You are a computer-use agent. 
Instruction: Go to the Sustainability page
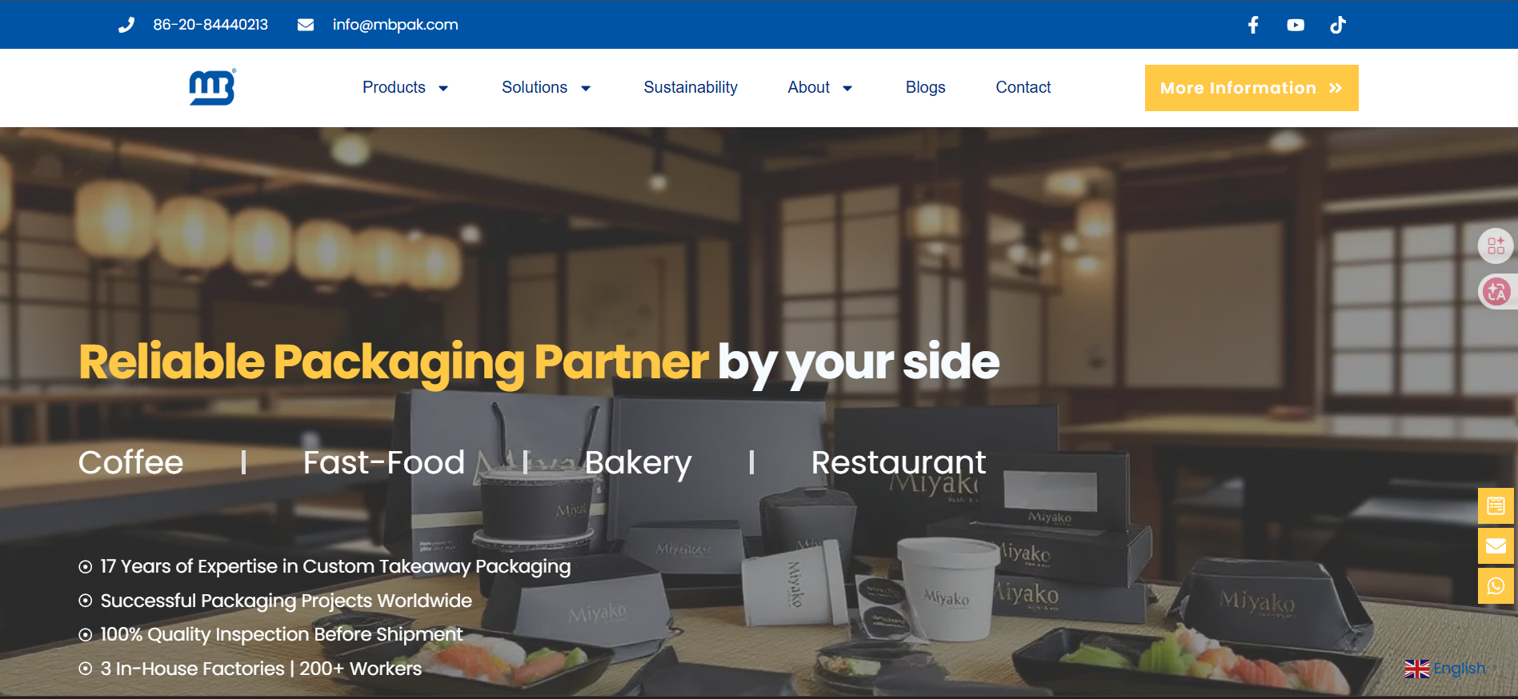point(691,87)
